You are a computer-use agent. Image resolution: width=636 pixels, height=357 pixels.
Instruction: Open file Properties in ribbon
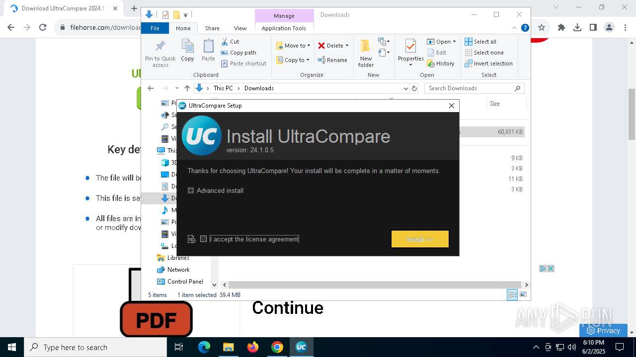pyautogui.click(x=410, y=53)
